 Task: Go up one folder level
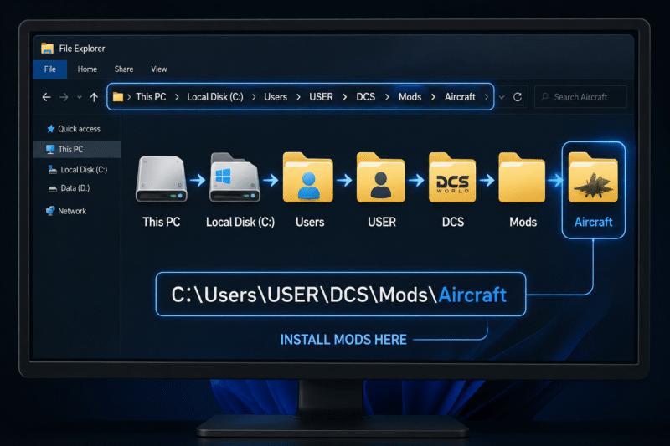(x=94, y=97)
